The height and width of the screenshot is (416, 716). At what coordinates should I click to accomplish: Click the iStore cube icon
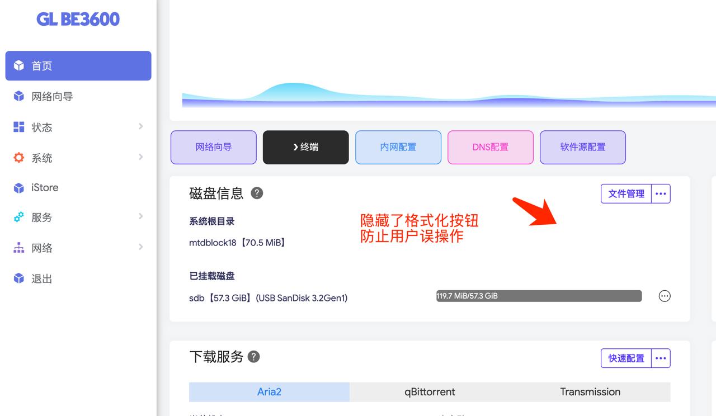(x=19, y=188)
